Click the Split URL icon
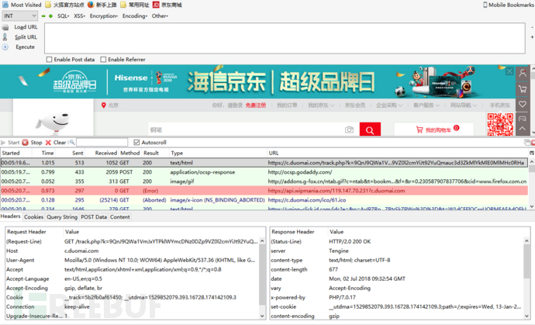The height and width of the screenshot is (325, 535). point(5,37)
